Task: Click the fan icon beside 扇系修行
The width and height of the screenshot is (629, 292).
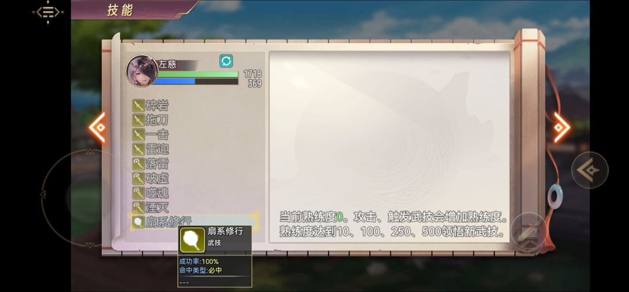Action: pos(139,222)
